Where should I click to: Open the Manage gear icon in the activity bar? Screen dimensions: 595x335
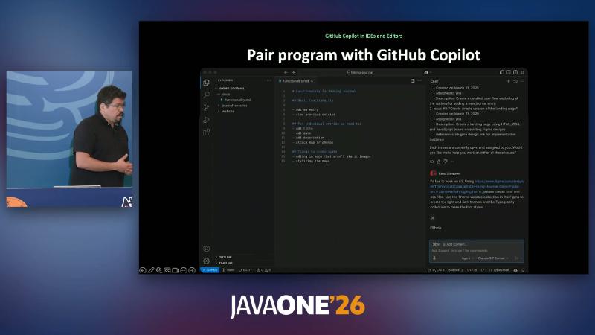[x=207, y=261]
